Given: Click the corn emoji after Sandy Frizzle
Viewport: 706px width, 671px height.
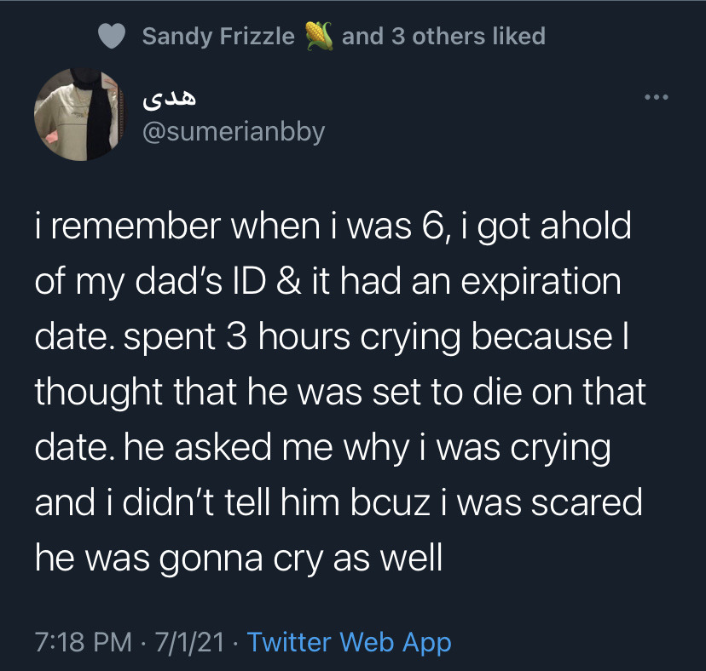Looking at the screenshot, I should point(319,36).
